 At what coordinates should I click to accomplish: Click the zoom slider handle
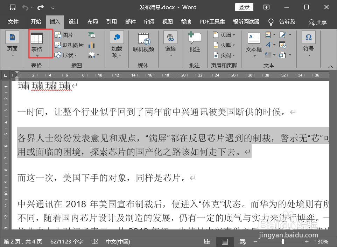pyautogui.click(x=283, y=242)
